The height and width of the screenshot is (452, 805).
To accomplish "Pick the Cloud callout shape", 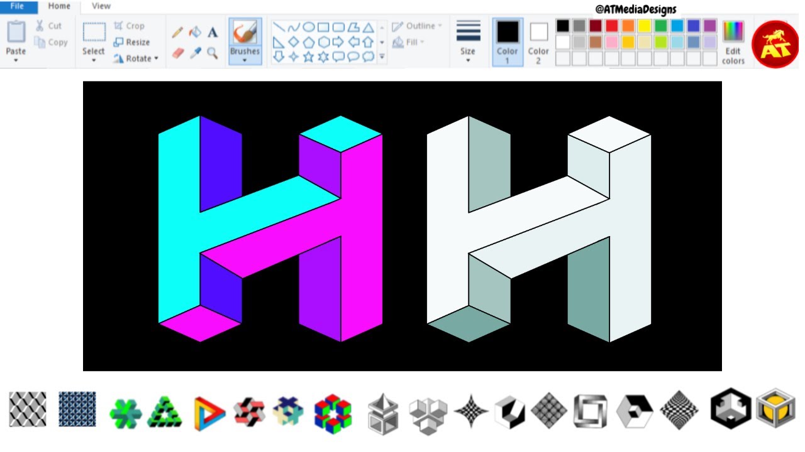I will (x=369, y=56).
